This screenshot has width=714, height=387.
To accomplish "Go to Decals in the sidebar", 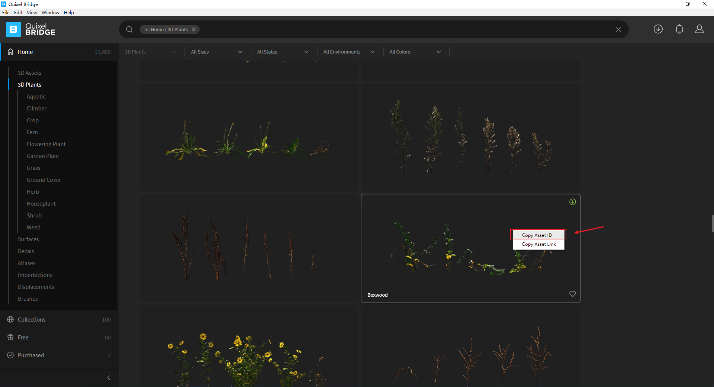I will click(26, 251).
